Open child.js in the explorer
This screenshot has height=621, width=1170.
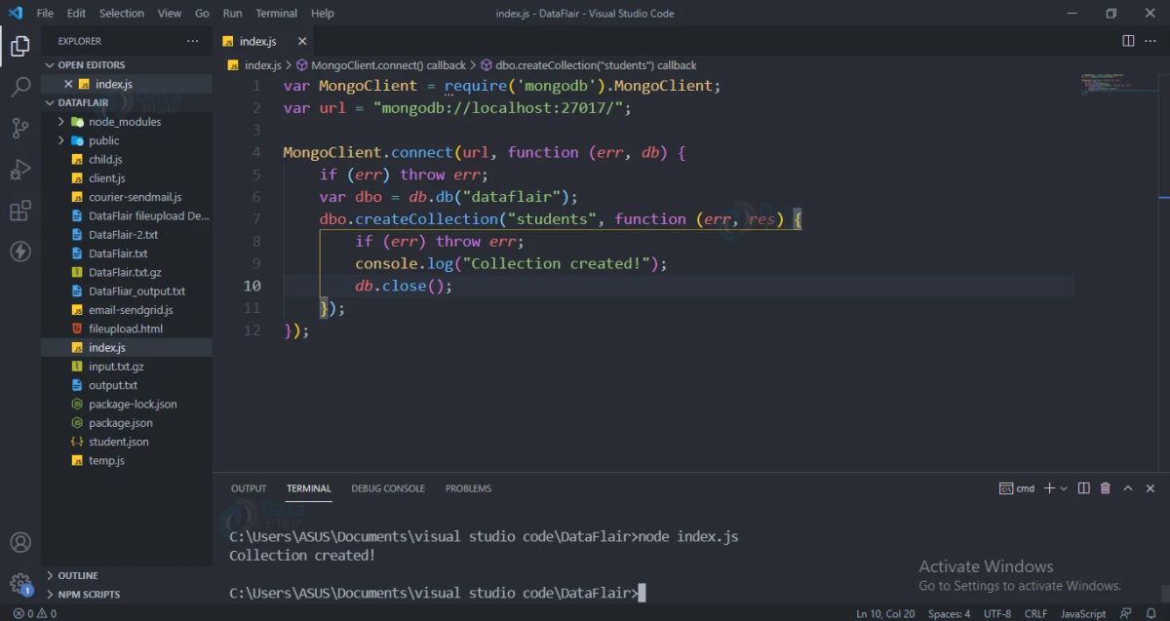click(105, 159)
